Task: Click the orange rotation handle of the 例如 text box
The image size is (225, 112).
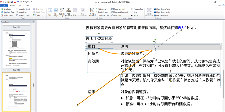Action: coord(171,71)
